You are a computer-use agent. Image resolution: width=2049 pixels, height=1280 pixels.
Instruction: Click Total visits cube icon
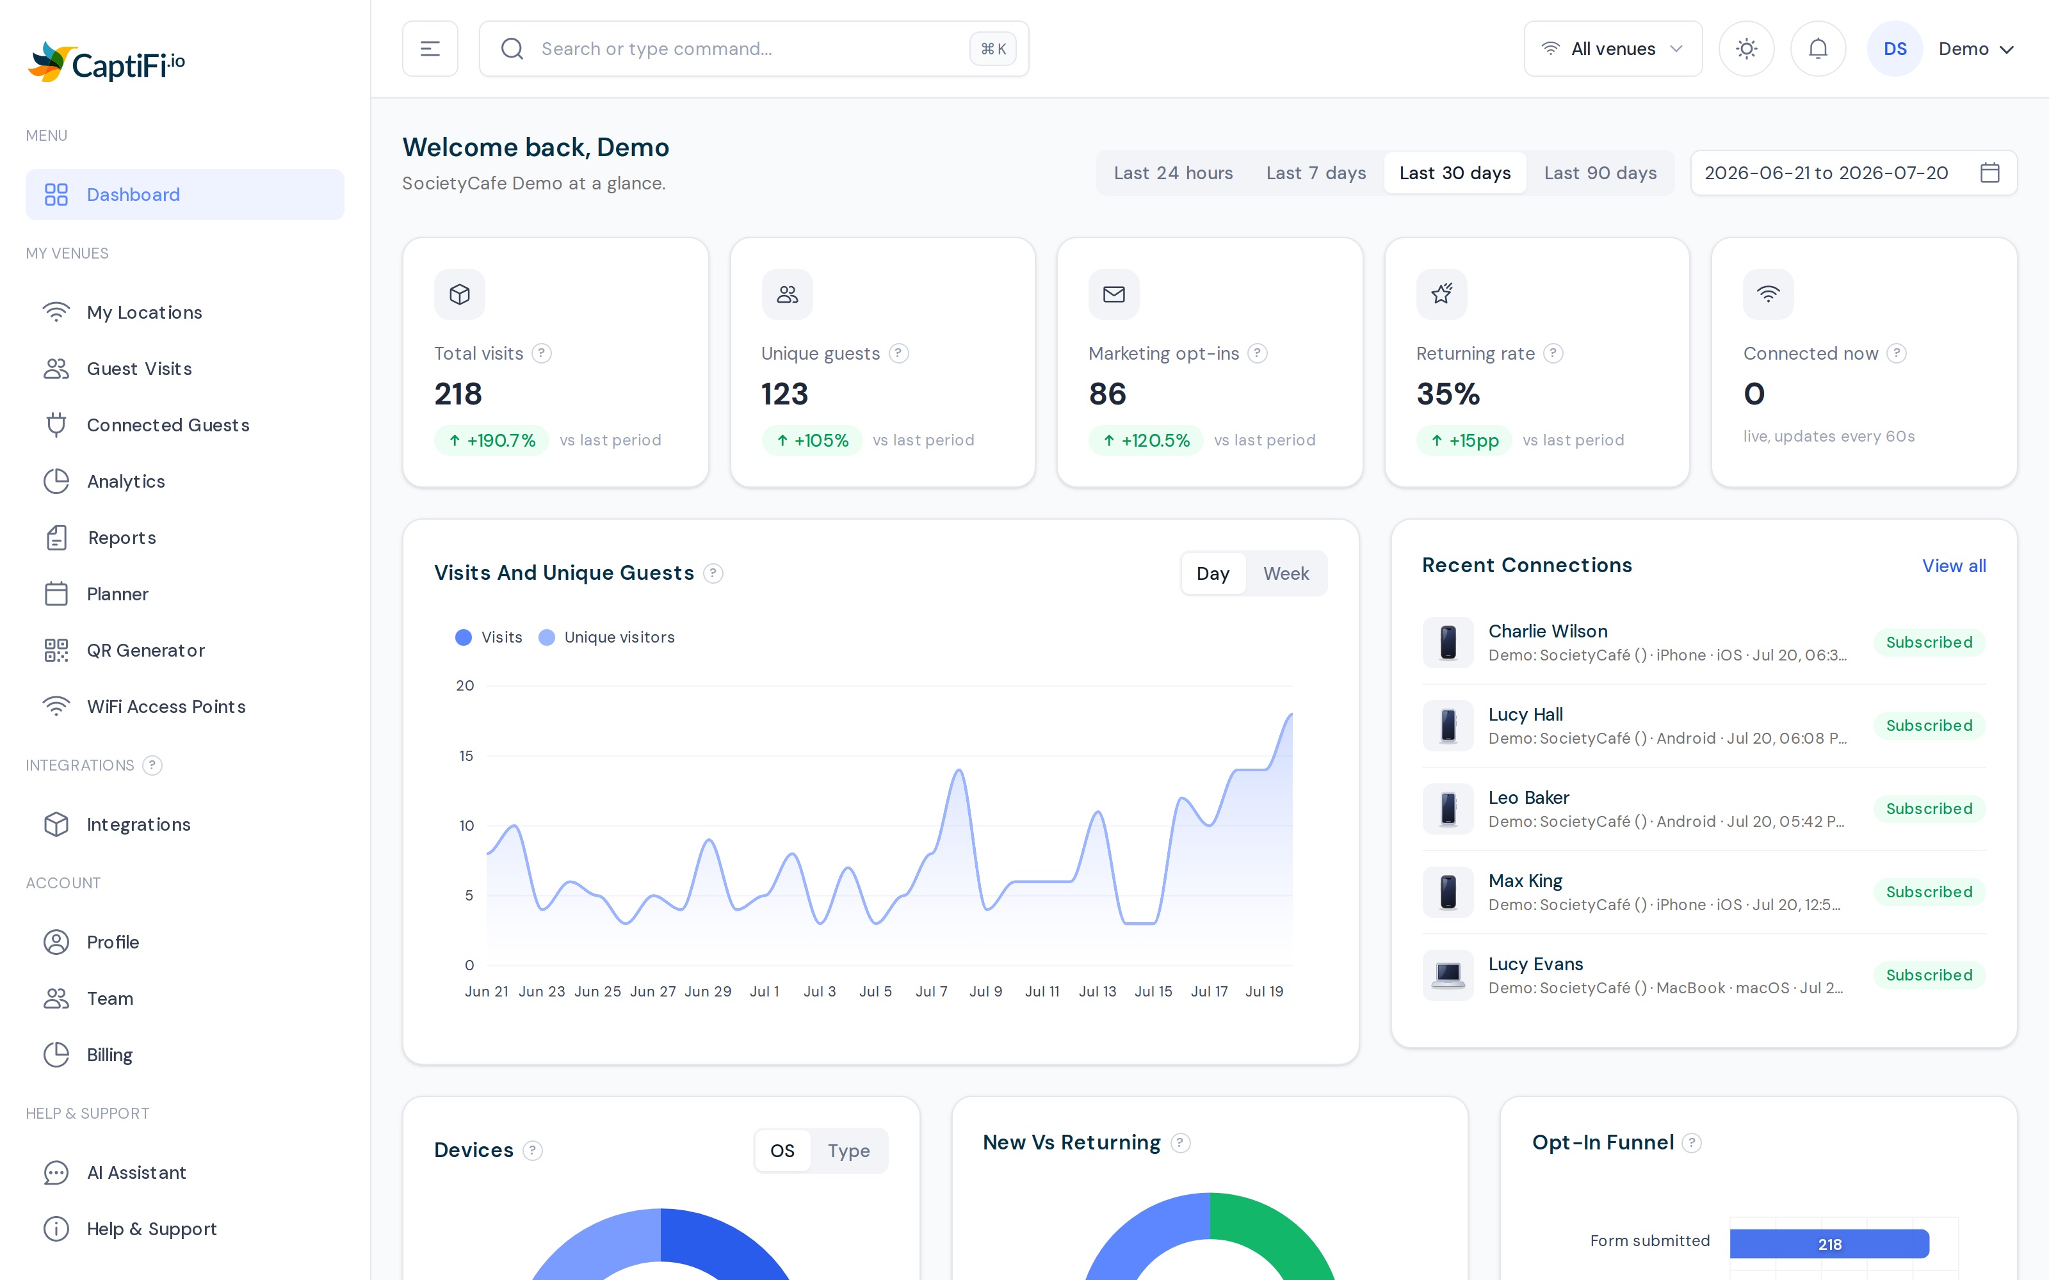click(460, 294)
